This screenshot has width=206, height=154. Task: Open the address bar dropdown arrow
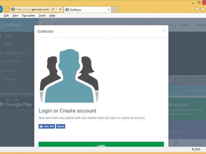click(56, 9)
